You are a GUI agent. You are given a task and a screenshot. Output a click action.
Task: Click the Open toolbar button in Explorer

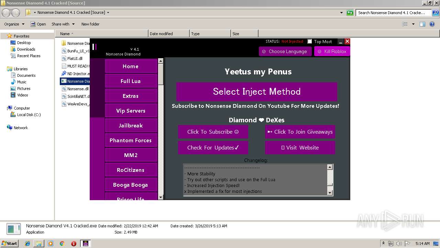38,24
